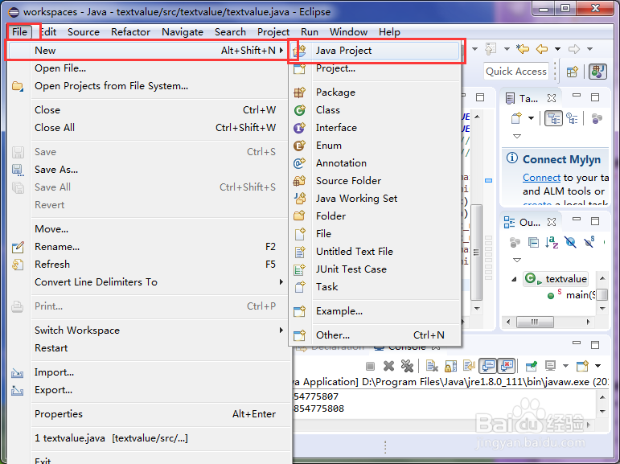Image resolution: width=620 pixels, height=464 pixels.
Task: Click the Last Edit Location arrow icon
Action: [523, 49]
